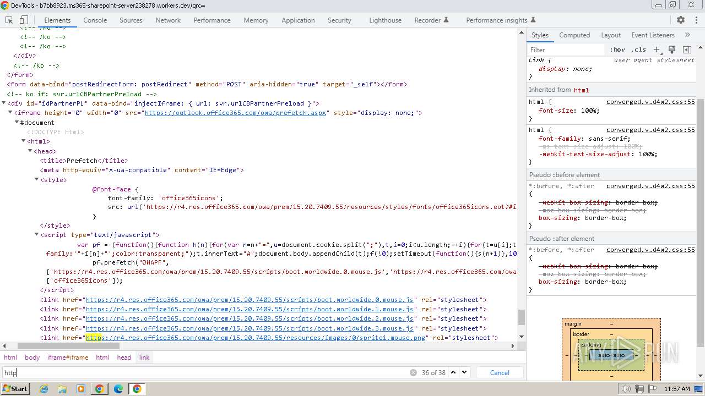The image size is (705, 396).
Task: Click the Elements panel vertical scrollbar thumb
Action: [521, 317]
